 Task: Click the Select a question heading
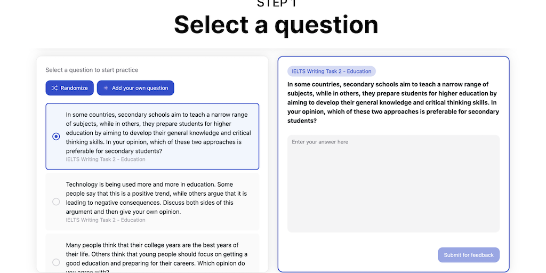276,25
